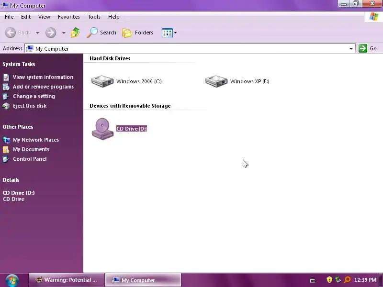Click Eject this disk link
The image size is (383, 287).
click(x=30, y=106)
